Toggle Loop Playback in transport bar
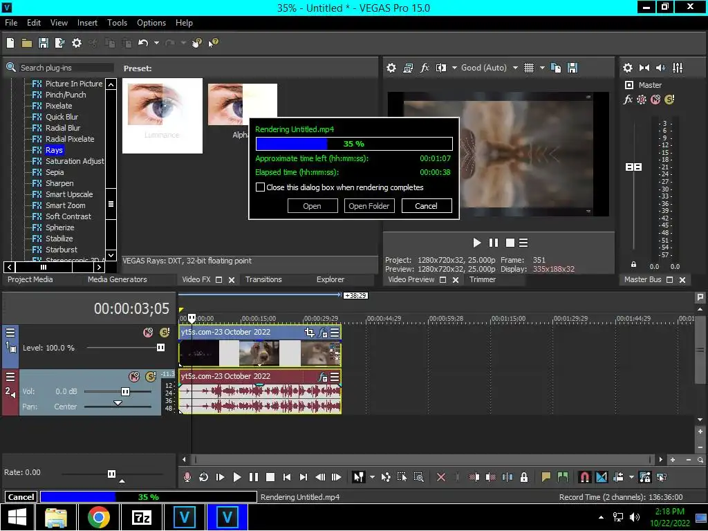708x531 pixels. point(204,477)
